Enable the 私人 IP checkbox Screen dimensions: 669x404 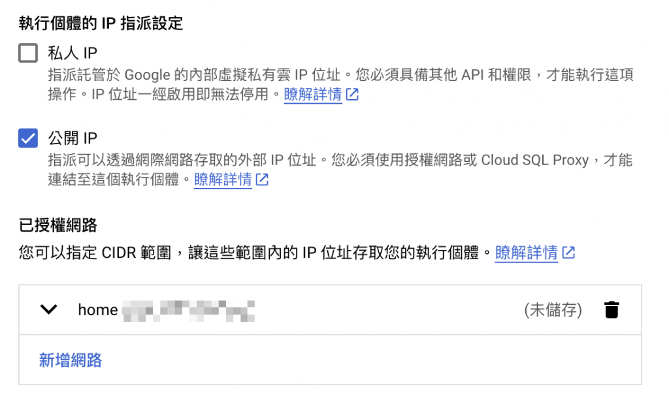coord(28,53)
